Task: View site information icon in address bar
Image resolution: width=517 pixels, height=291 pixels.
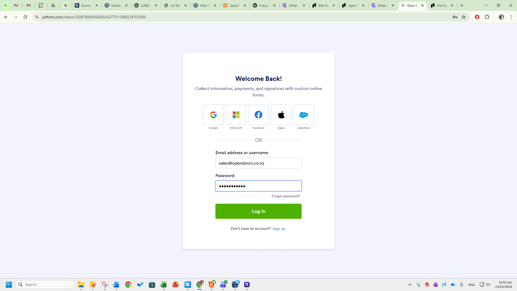Action: tap(37, 17)
